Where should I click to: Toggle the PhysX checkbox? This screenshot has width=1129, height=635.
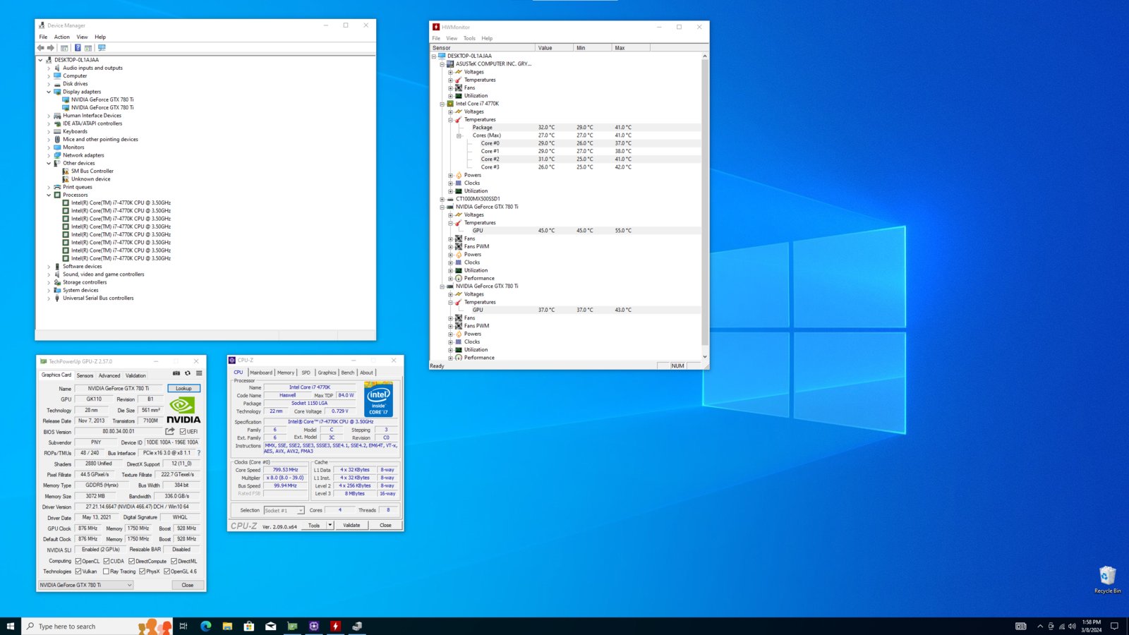142,571
